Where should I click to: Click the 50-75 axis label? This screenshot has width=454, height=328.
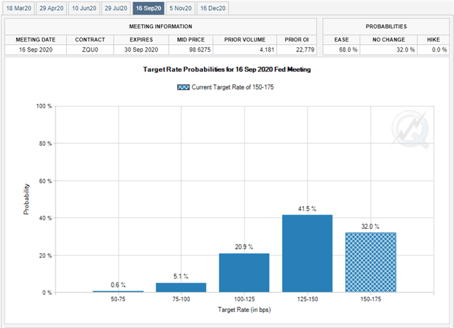click(118, 299)
